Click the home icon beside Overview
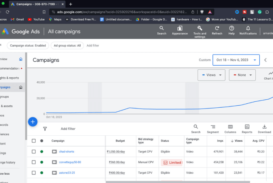Screen dimensions: 273x183 21,59
